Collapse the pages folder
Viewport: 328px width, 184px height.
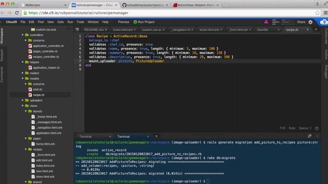coord(26,139)
